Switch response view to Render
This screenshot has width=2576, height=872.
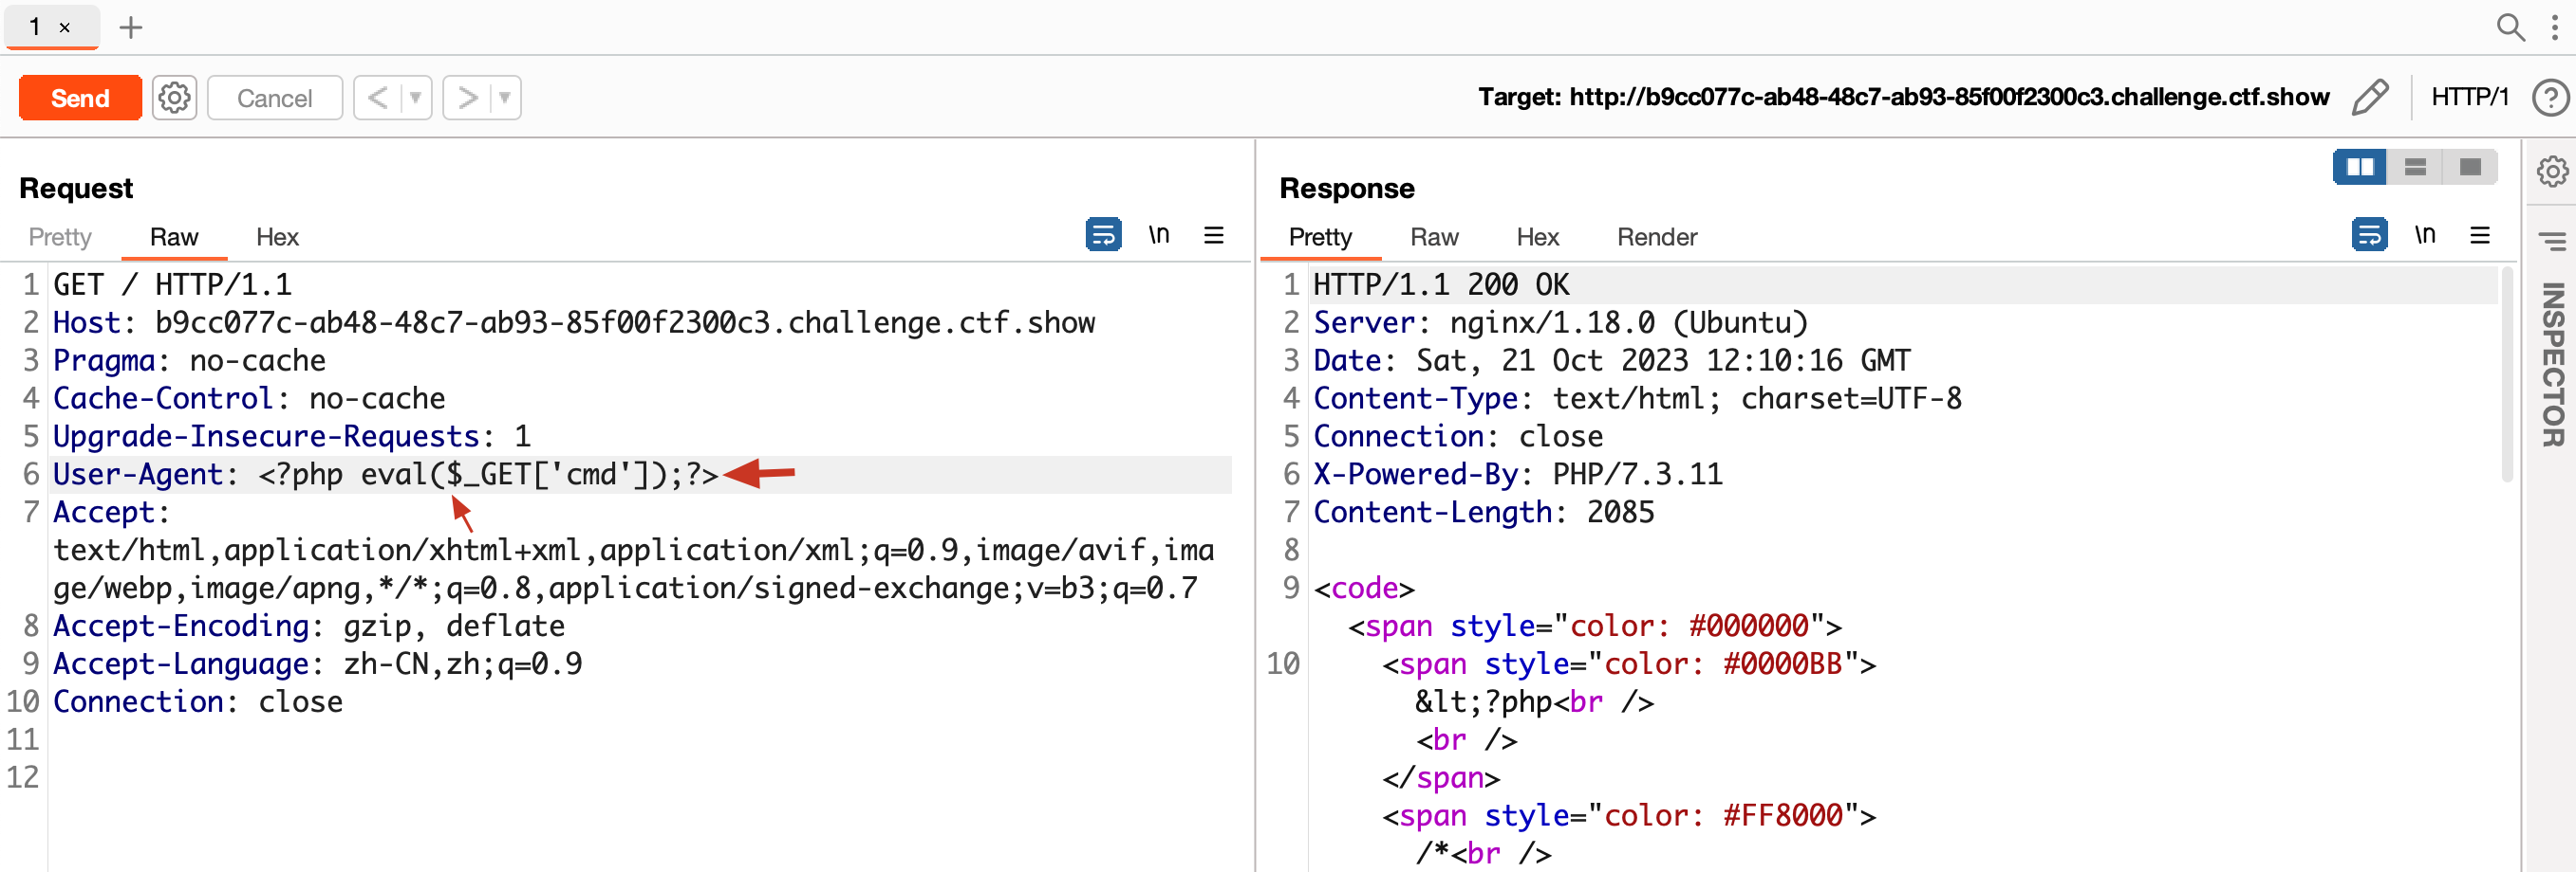coord(1657,237)
